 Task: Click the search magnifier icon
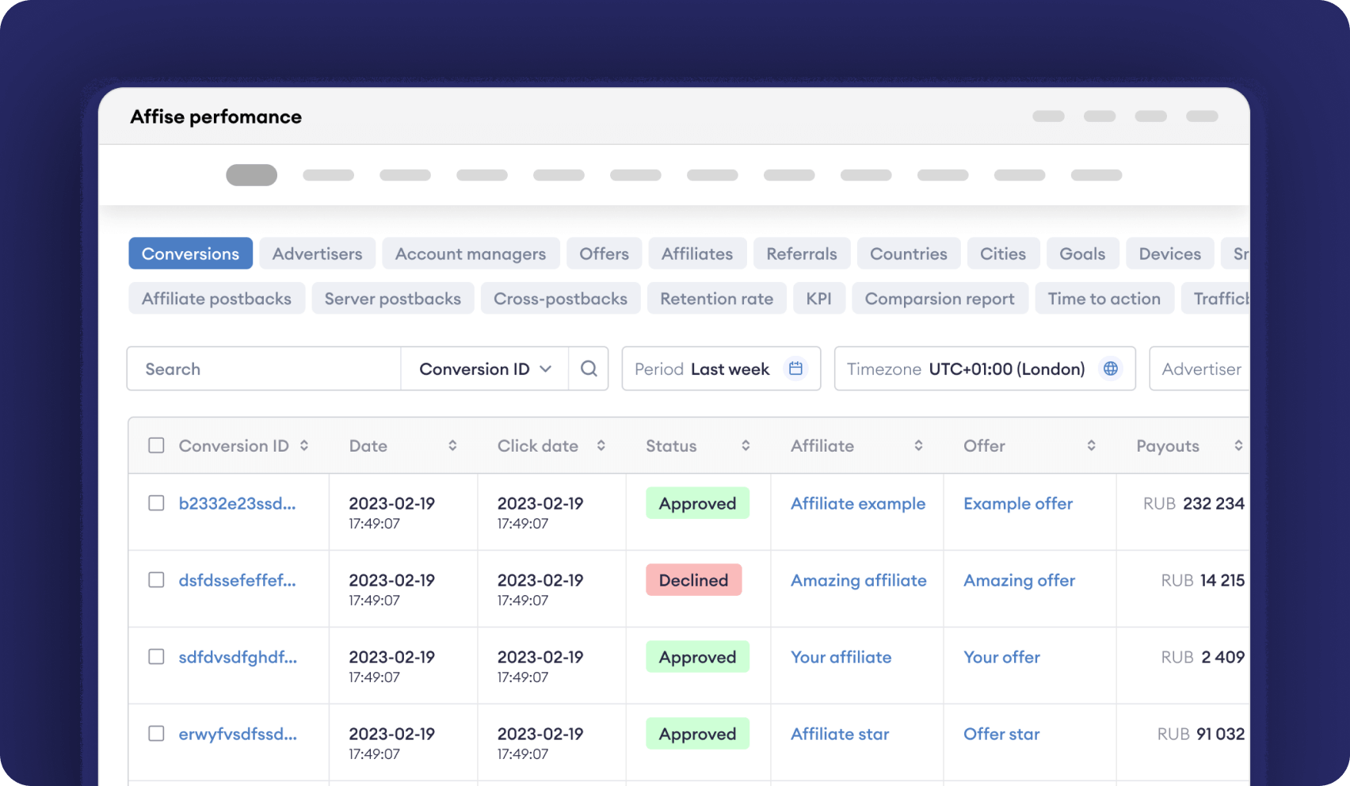point(589,368)
